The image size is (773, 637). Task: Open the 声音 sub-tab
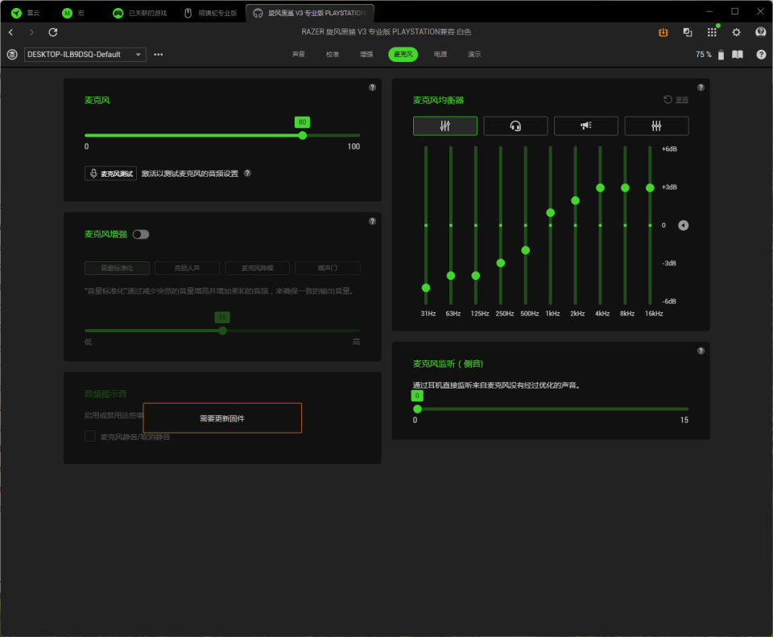298,54
